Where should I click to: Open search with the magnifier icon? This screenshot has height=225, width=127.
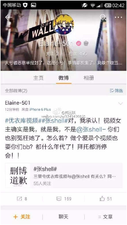point(103,17)
